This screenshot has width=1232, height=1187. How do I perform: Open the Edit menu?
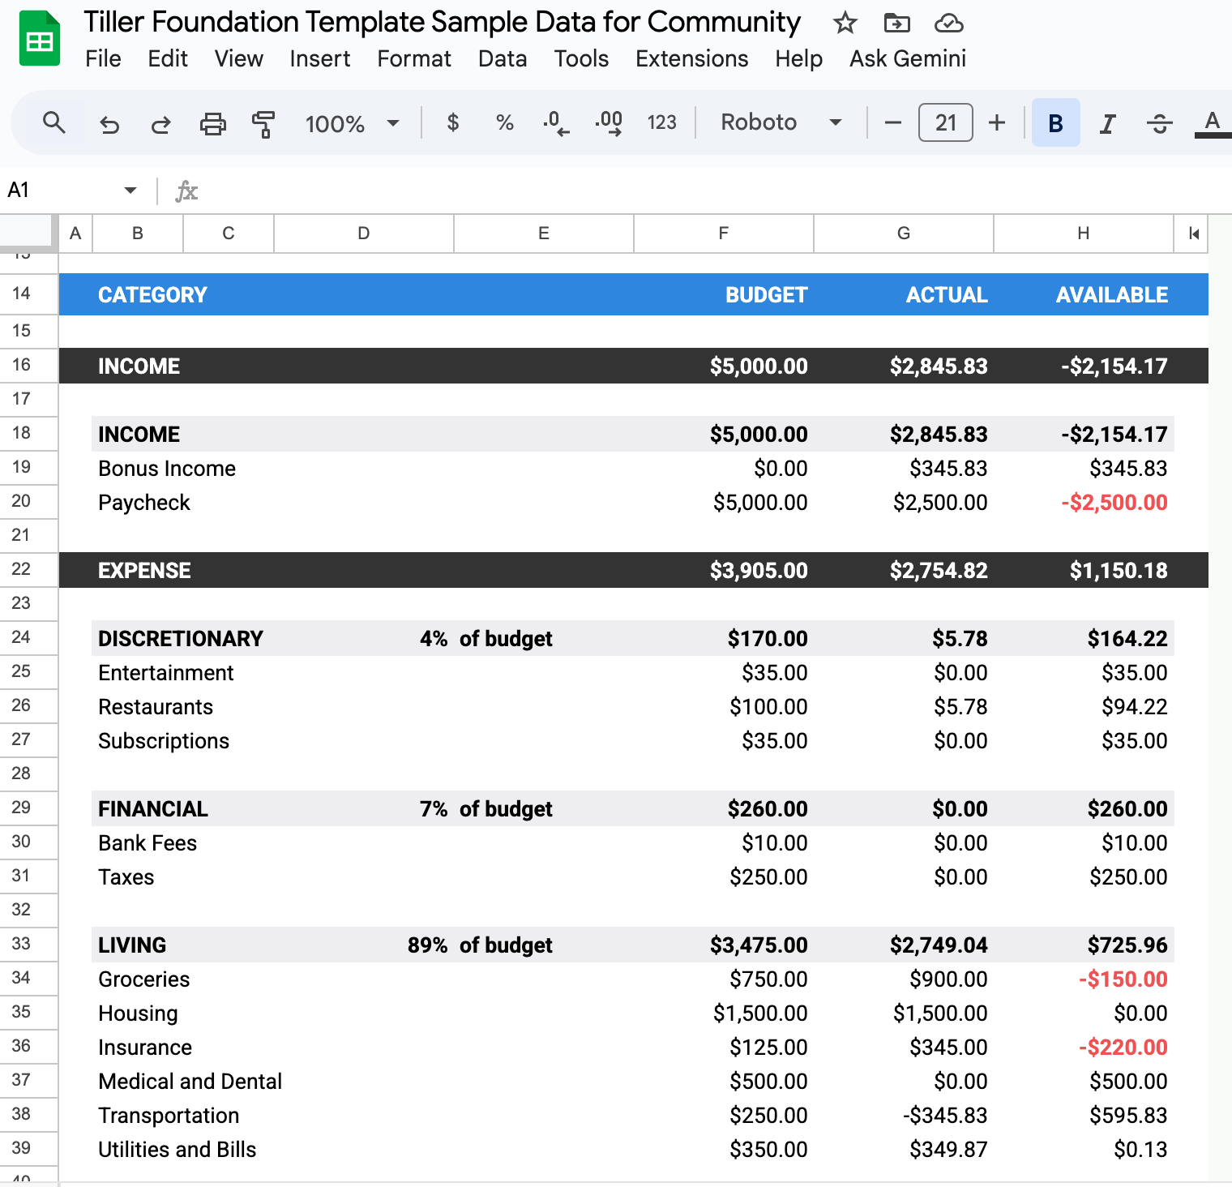168,58
